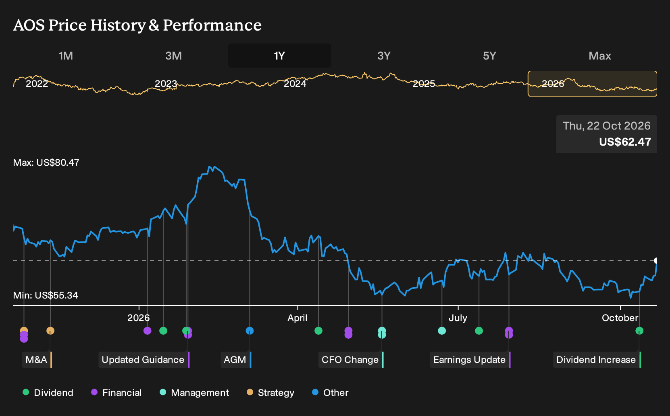Viewport: 670px width, 416px height.
Task: Jump to 2022 on the mini chart
Action: click(37, 84)
